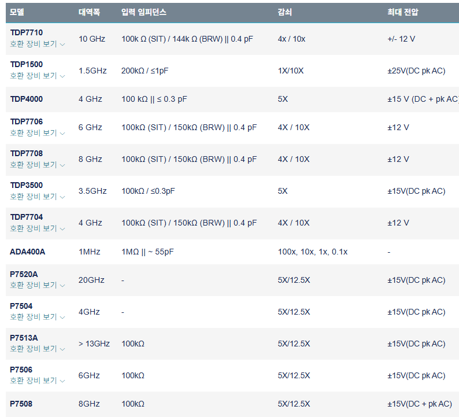459x417 pixels.
Task: Open the TDP7710 model link
Action: 27,32
